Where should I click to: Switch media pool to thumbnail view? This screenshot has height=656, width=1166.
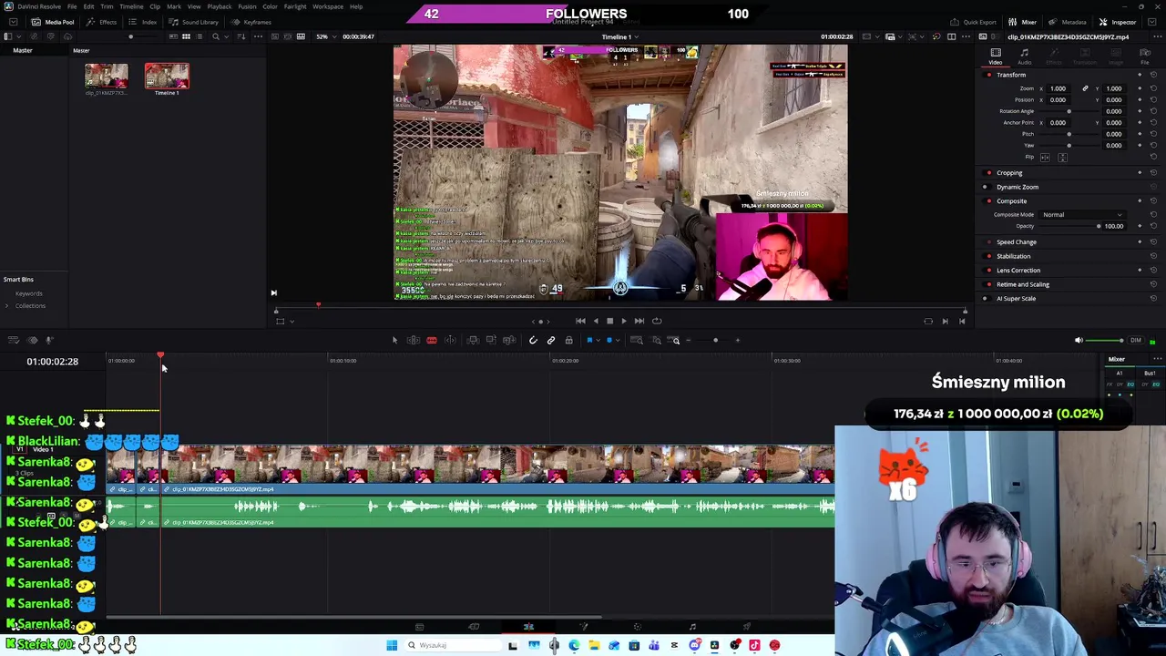click(x=186, y=36)
